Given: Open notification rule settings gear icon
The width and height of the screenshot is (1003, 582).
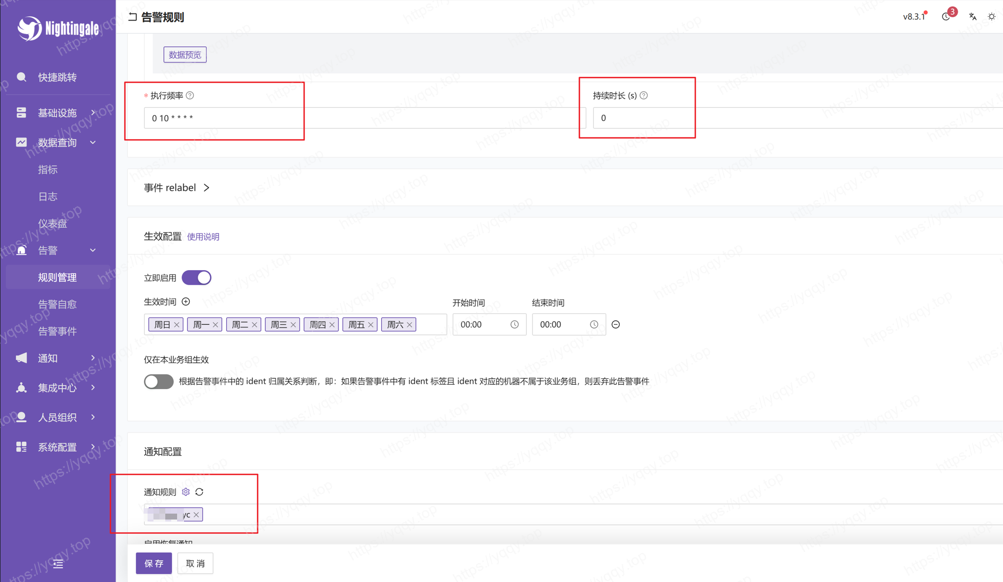Looking at the screenshot, I should pos(185,492).
